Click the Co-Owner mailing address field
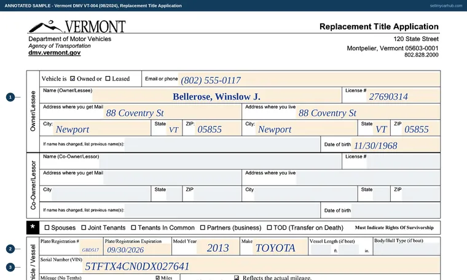The image size is (467, 280). pos(172,178)
